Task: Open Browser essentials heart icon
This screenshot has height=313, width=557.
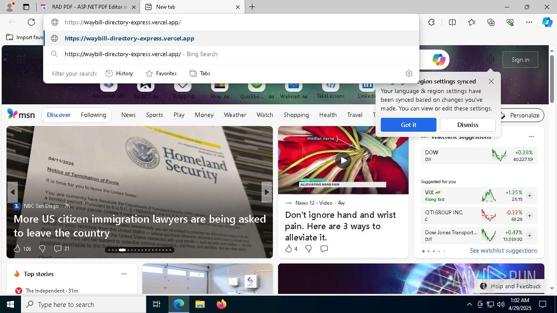Action: click(x=510, y=22)
